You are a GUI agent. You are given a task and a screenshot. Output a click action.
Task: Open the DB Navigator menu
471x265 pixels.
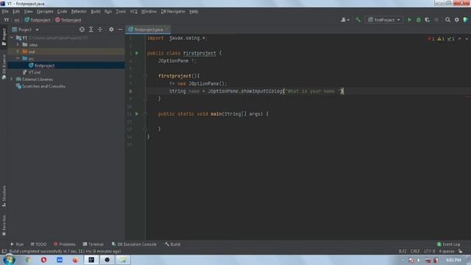tap(173, 12)
